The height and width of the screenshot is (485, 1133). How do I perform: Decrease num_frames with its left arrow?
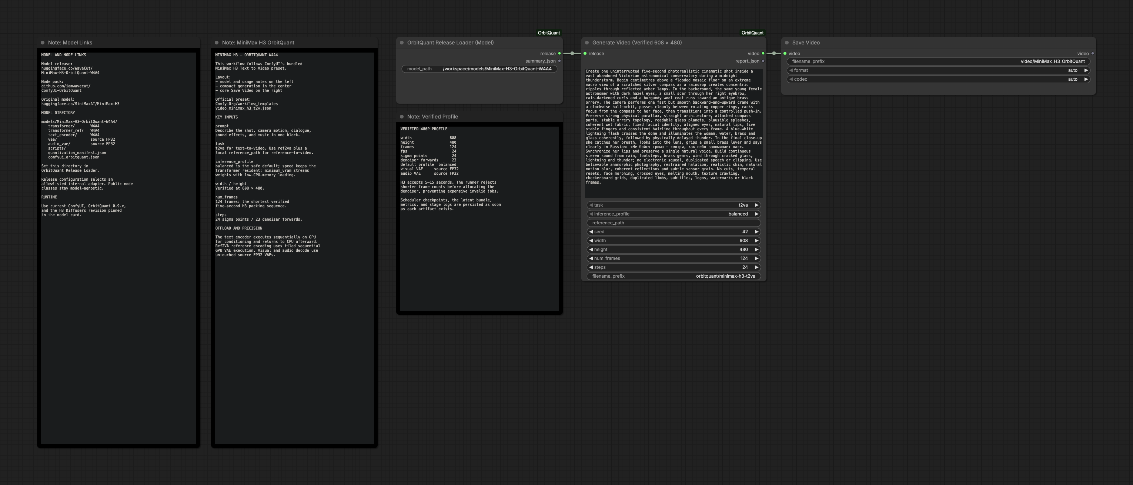591,258
